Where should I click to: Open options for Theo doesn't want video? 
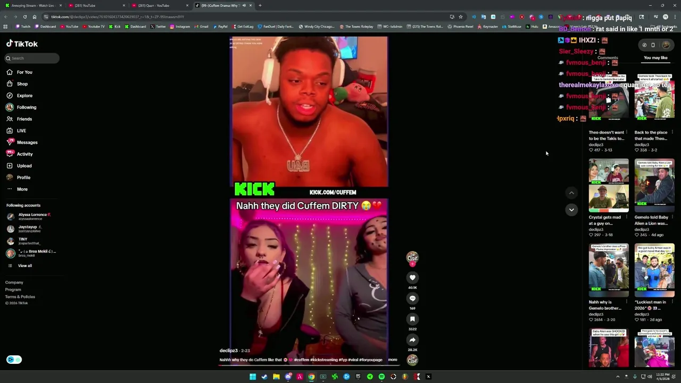(x=627, y=132)
